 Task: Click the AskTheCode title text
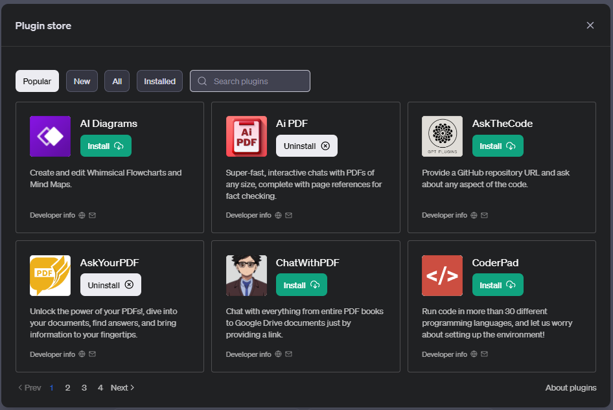click(x=502, y=124)
